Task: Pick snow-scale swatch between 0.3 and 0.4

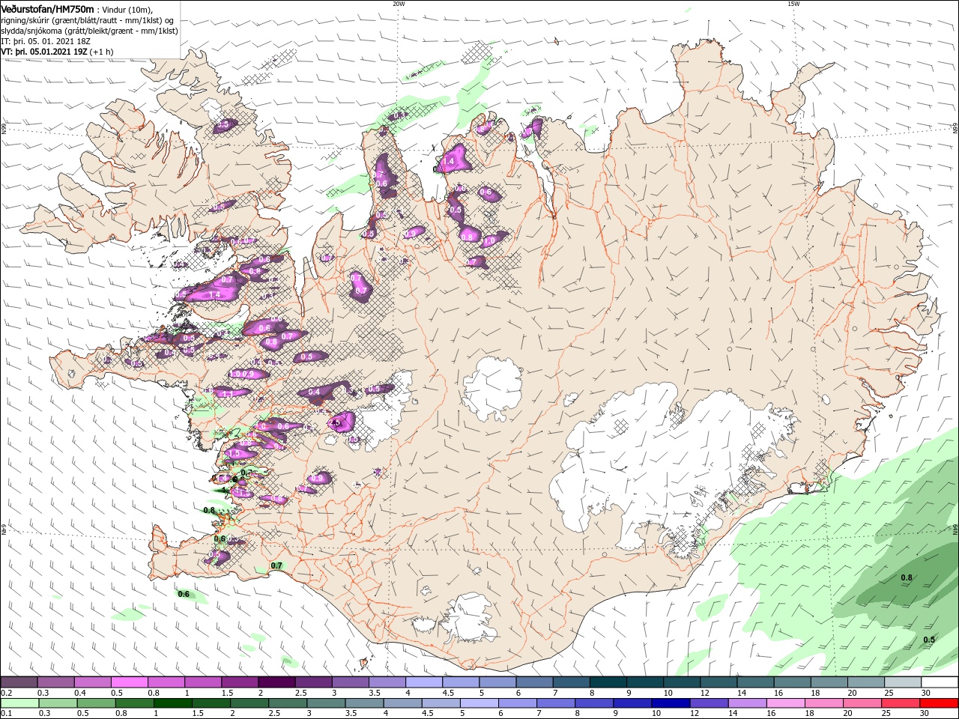Action: click(x=55, y=682)
